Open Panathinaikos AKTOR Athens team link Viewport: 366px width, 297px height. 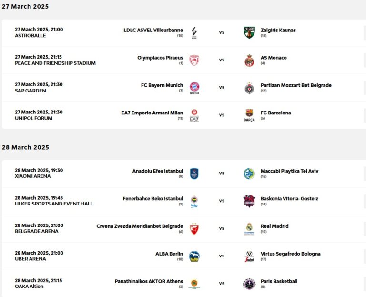tap(149, 281)
